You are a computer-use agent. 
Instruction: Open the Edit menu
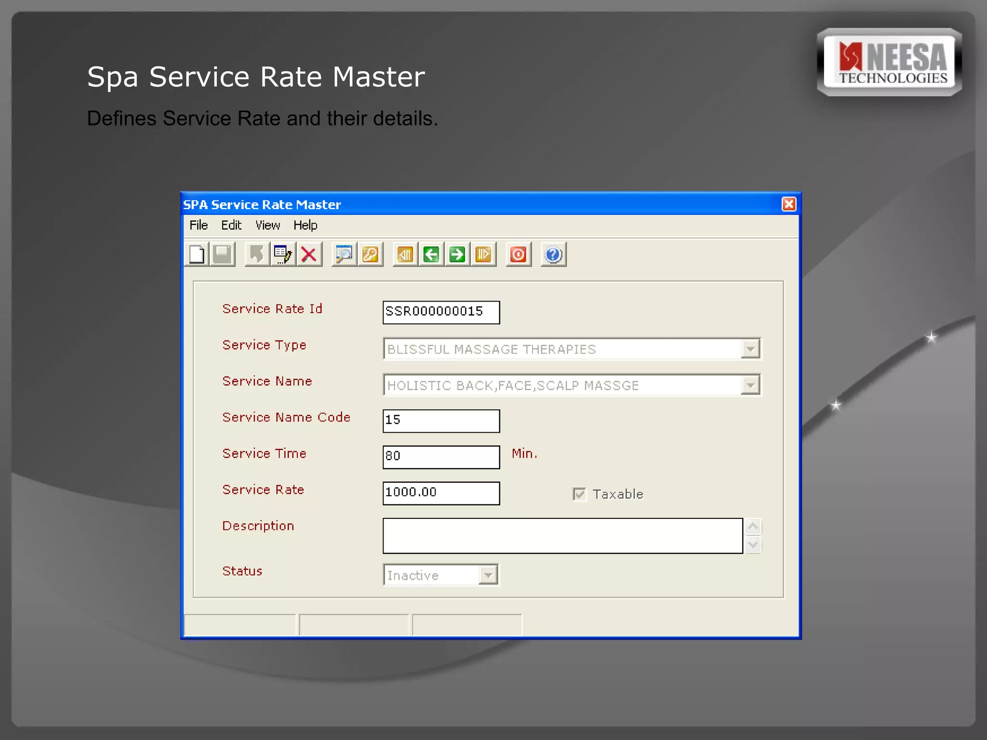(231, 225)
